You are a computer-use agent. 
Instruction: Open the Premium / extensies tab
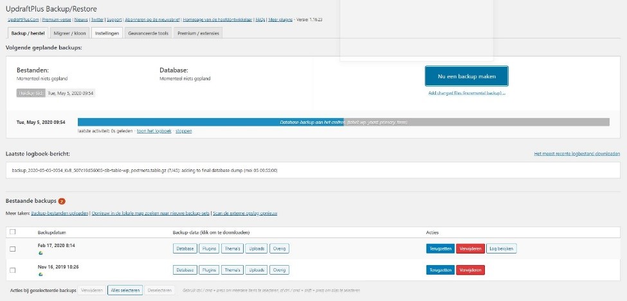pyautogui.click(x=198, y=33)
